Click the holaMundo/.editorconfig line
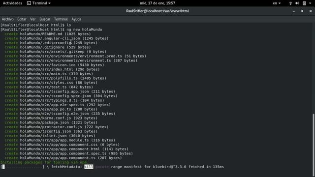Image resolution: width=315 pixels, height=177 pixels. coord(51,43)
